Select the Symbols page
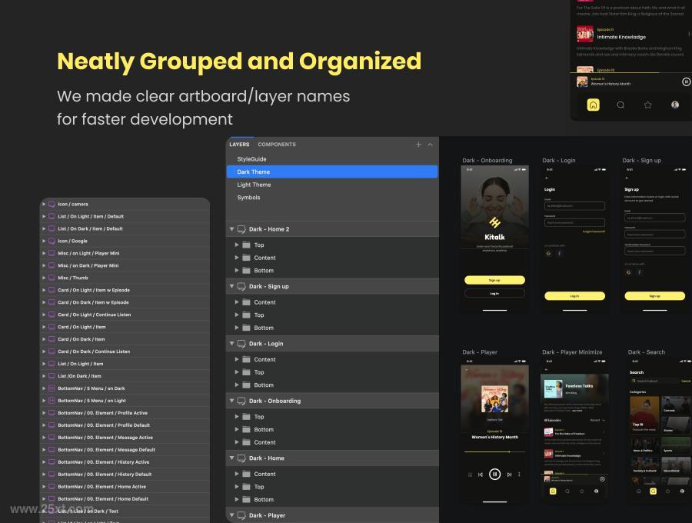The width and height of the screenshot is (692, 523). click(332, 198)
